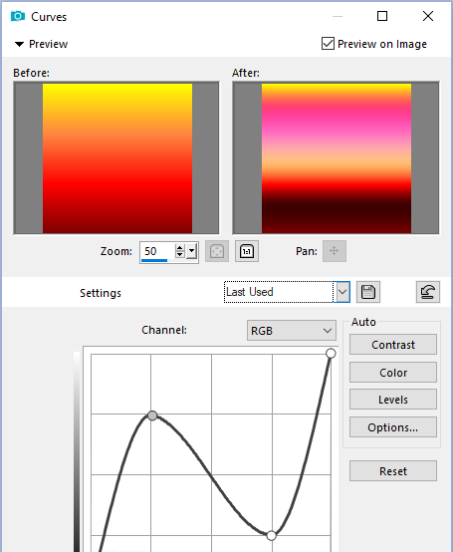Select the white curve point at the valley
This screenshot has height=552, width=453.
(x=271, y=536)
